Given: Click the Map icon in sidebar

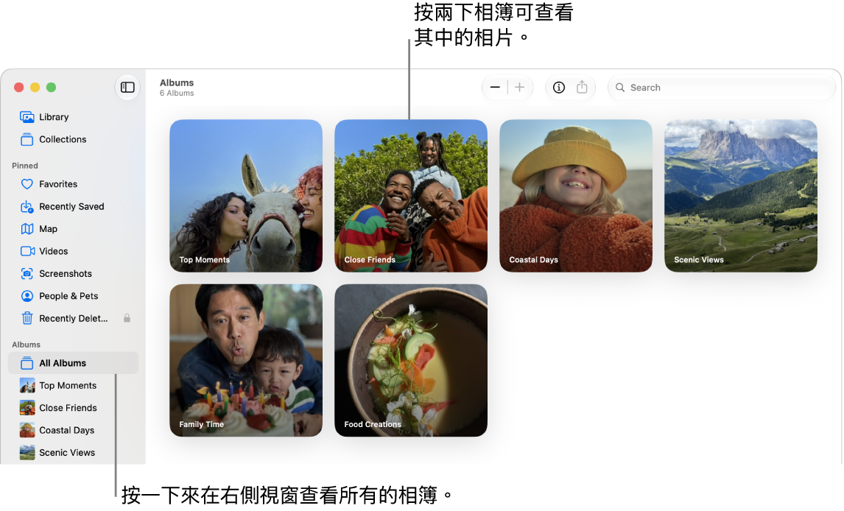Looking at the screenshot, I should [x=27, y=229].
